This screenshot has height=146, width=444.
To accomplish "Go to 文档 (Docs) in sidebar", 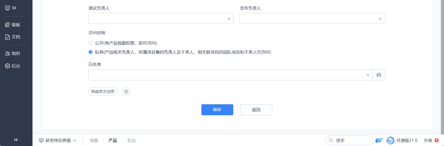I will click(x=13, y=37).
